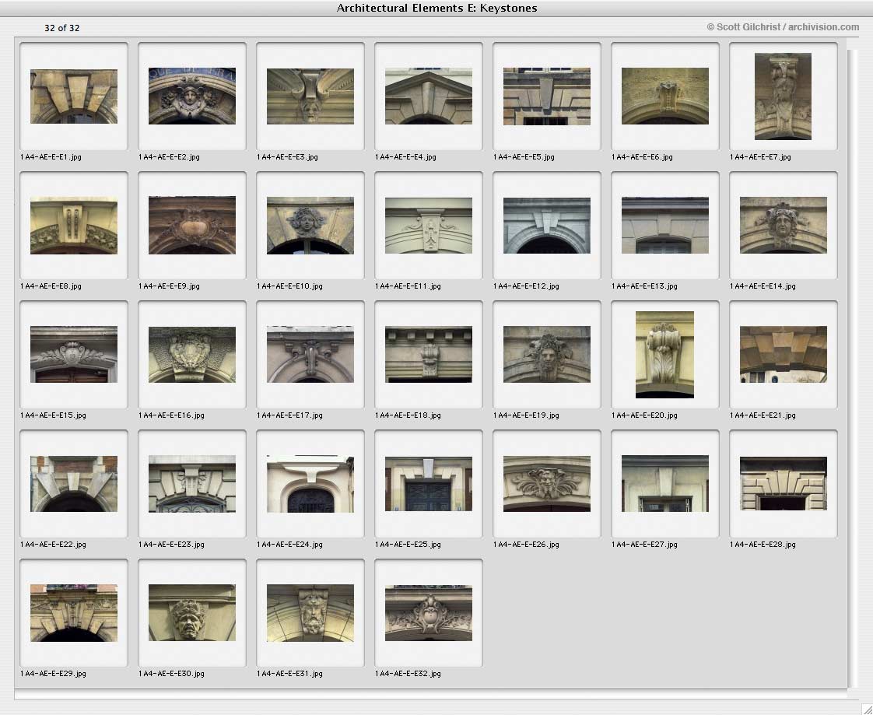Click the 1A4-AE-E-E15.jpg thumbnail
The width and height of the screenshot is (873, 715).
click(x=73, y=355)
